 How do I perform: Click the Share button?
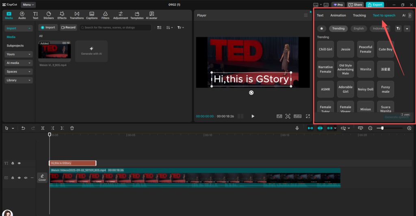(x=355, y=5)
